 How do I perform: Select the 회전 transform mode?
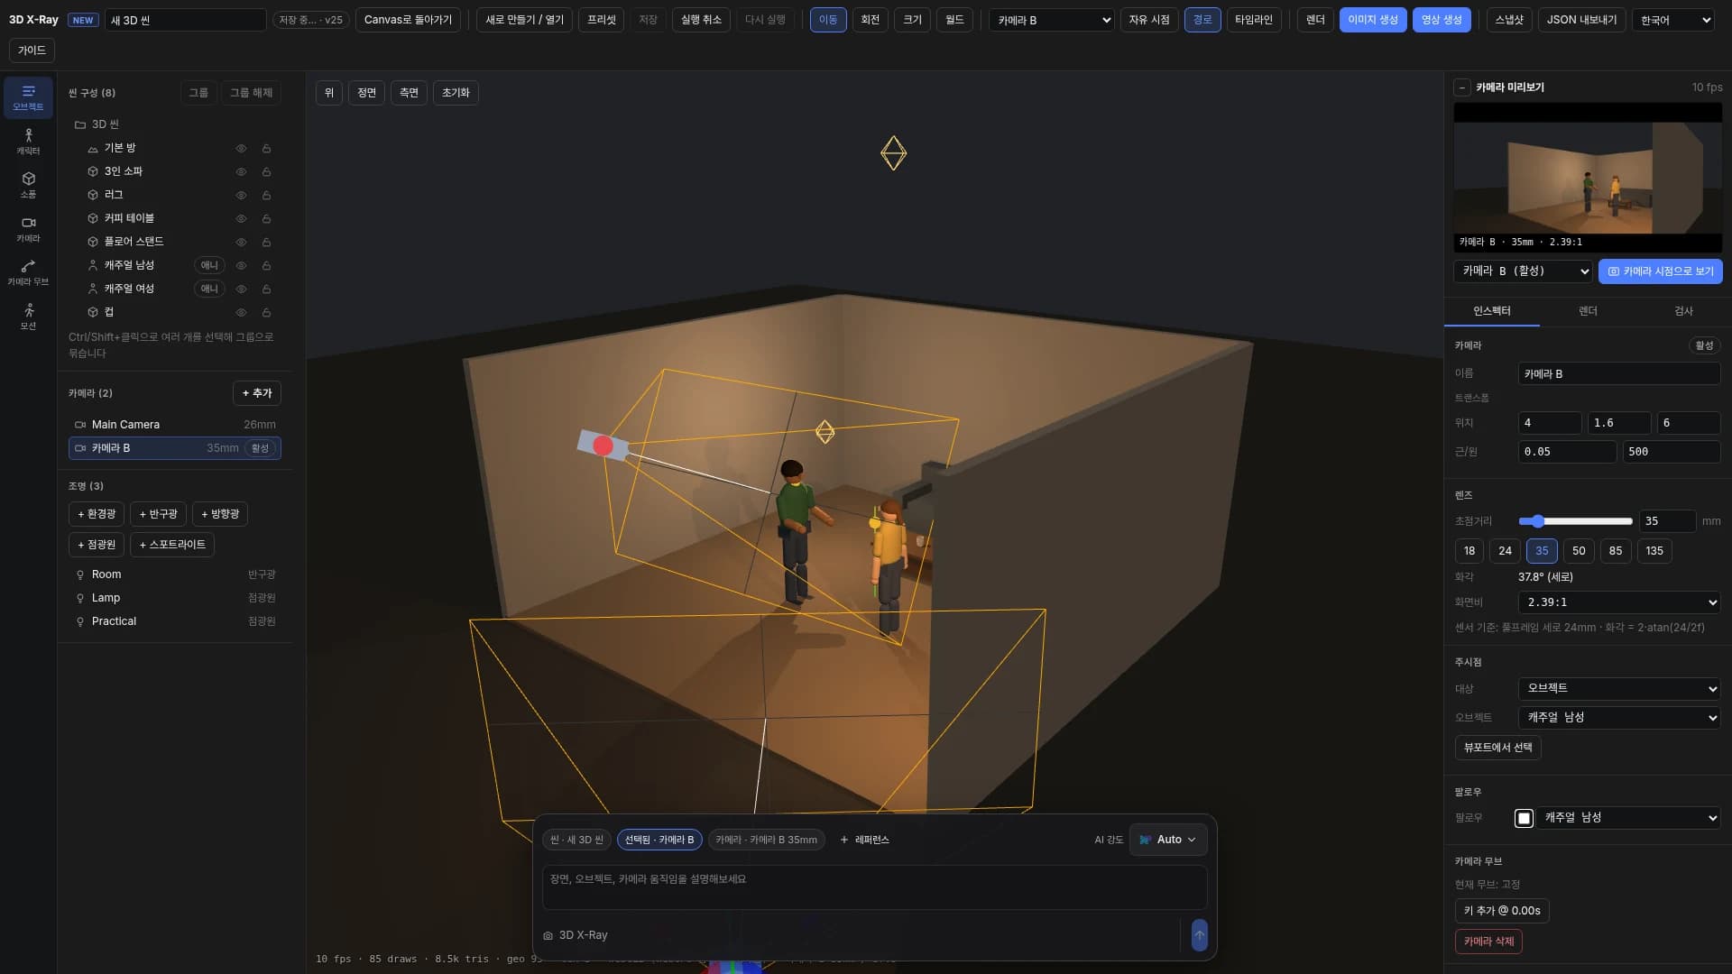click(x=870, y=20)
